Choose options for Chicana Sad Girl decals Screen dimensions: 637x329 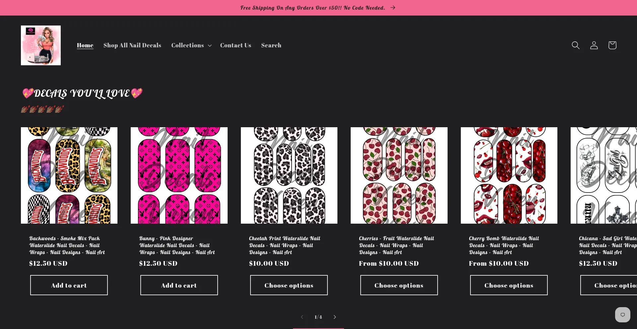tap(609, 285)
